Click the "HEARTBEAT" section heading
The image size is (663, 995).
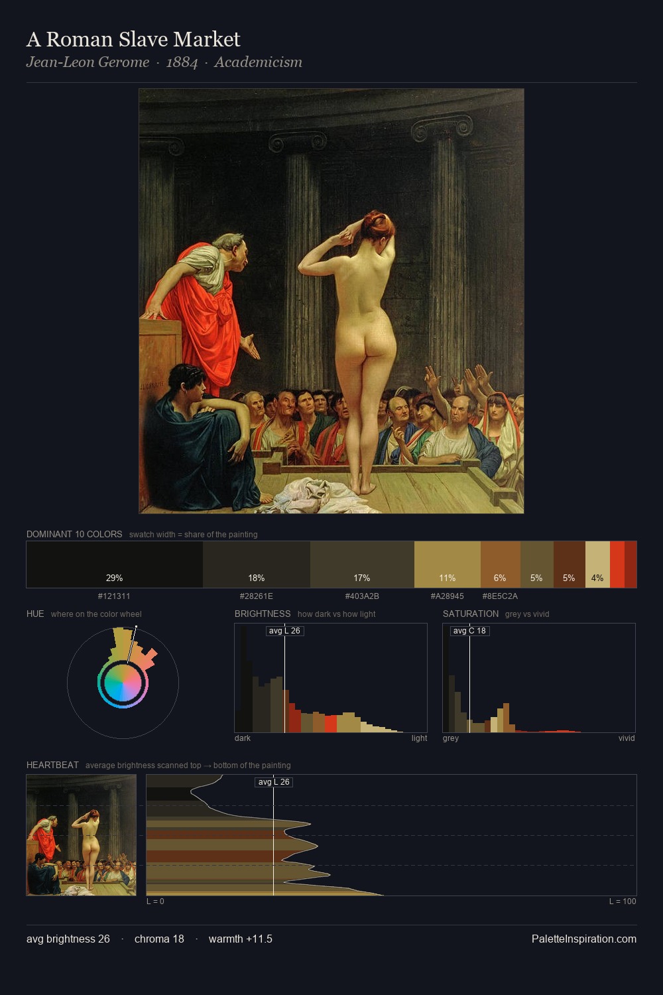(52, 765)
